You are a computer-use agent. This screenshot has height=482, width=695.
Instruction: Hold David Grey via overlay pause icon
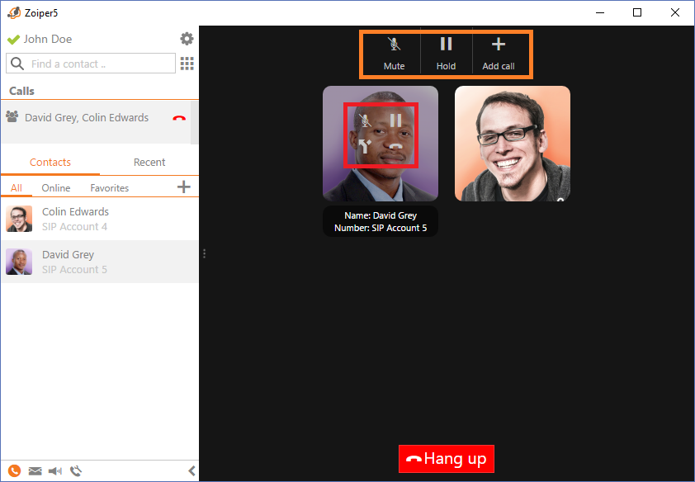[x=396, y=120]
